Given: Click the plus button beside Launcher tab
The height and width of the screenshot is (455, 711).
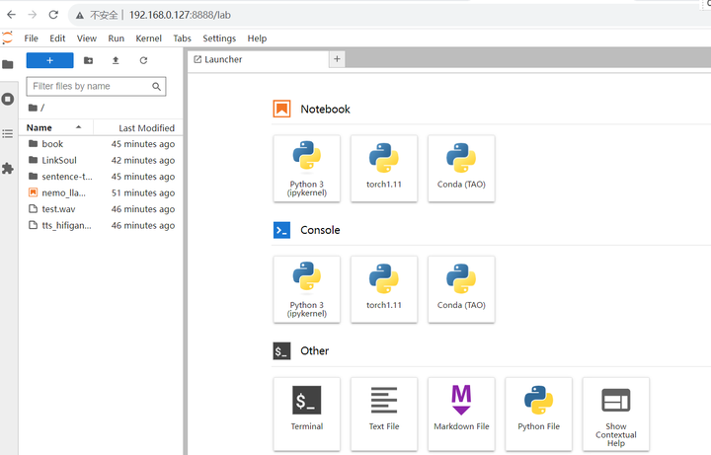Looking at the screenshot, I should coord(337,59).
